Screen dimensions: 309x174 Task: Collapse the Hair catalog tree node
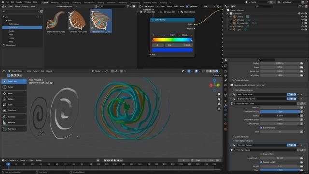point(6,20)
